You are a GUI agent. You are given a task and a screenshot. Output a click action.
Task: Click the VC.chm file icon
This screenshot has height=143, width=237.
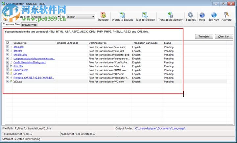(11, 81)
